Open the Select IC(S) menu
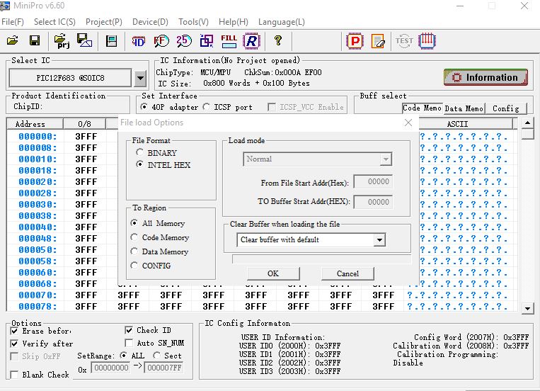Screen dimensions: 540x391 [54, 22]
